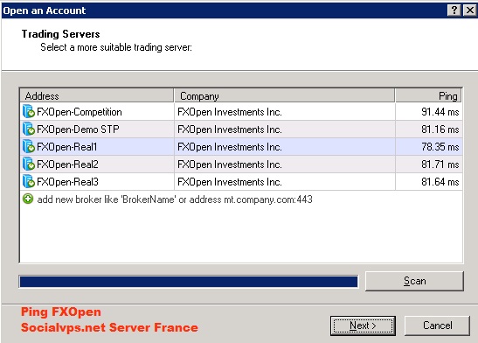Close the Open an Account dialog

[x=469, y=10]
